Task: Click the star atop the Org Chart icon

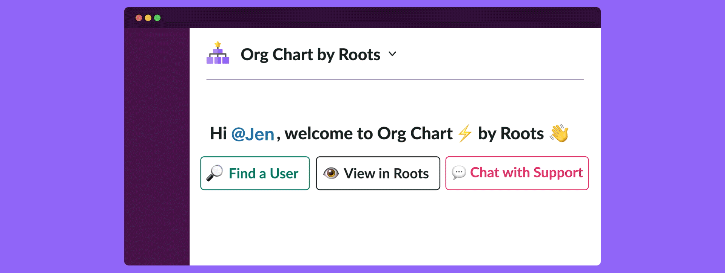Action: click(x=218, y=44)
